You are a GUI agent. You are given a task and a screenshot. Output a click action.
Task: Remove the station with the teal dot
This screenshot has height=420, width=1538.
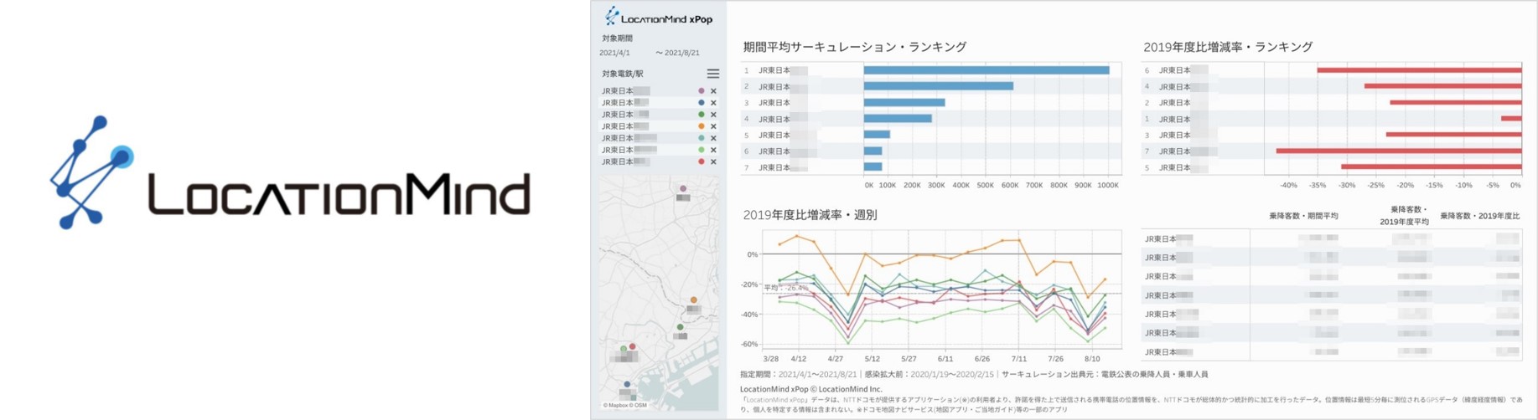point(713,138)
